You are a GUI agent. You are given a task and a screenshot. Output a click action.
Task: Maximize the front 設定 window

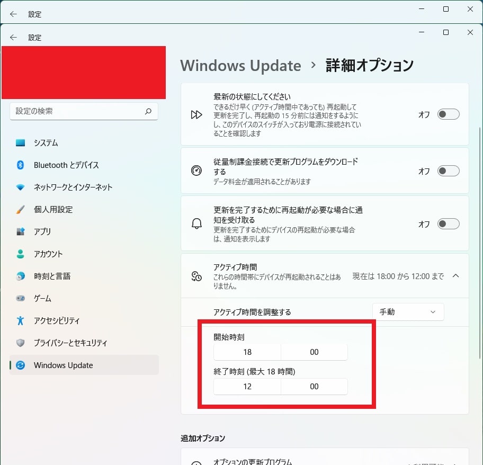click(x=446, y=32)
